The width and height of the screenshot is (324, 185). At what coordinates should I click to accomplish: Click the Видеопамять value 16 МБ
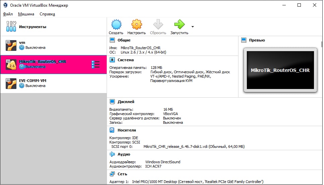(168, 109)
